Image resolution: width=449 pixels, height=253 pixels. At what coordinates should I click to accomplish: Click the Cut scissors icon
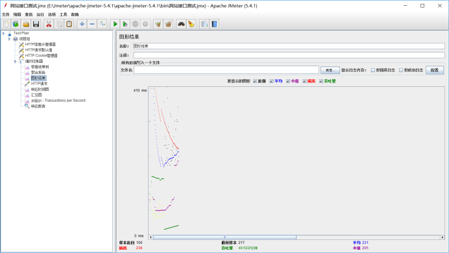coord(49,24)
